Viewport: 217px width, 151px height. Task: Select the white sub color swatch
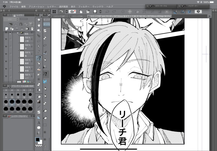[41, 142]
